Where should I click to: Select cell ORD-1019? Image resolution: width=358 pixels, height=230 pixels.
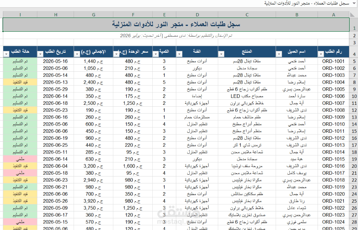pyautogui.click(x=333, y=187)
